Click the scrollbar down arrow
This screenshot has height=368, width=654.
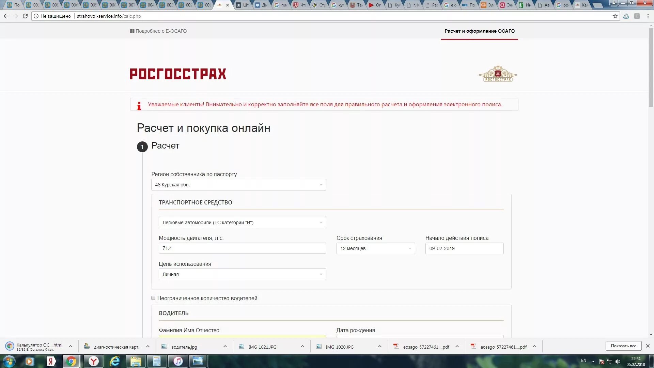click(651, 335)
